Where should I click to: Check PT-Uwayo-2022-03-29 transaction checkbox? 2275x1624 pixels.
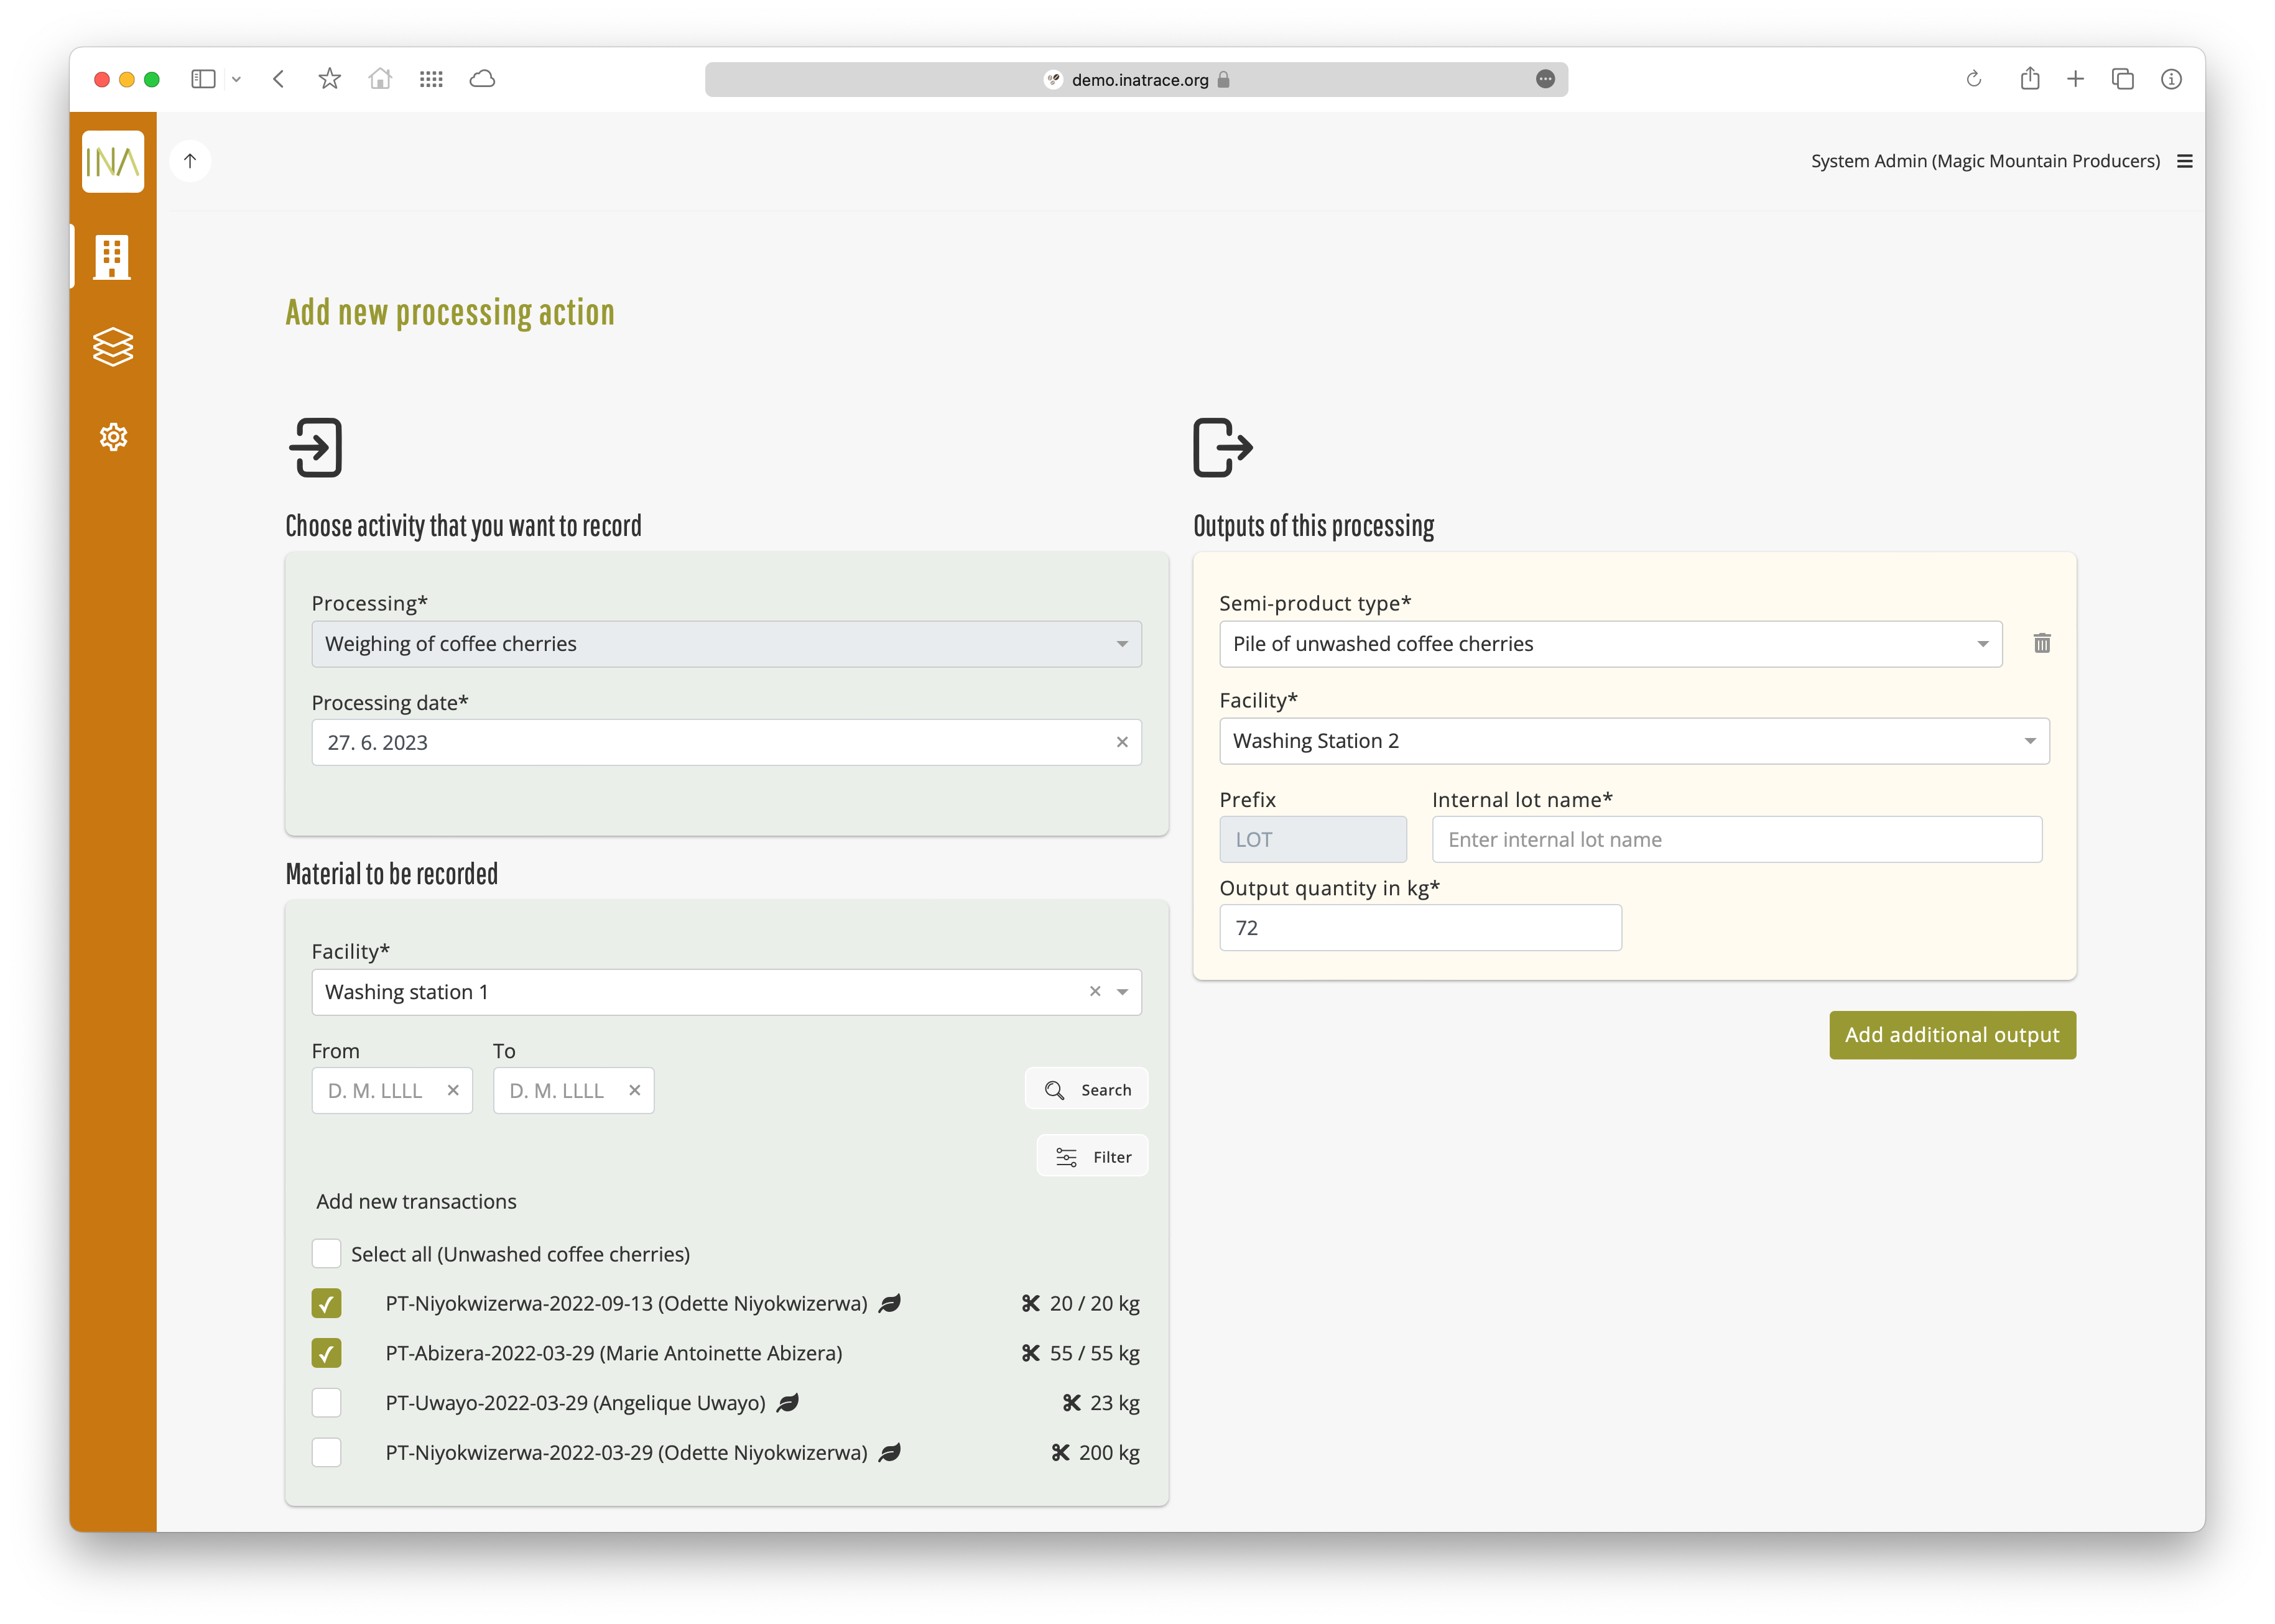326,1403
